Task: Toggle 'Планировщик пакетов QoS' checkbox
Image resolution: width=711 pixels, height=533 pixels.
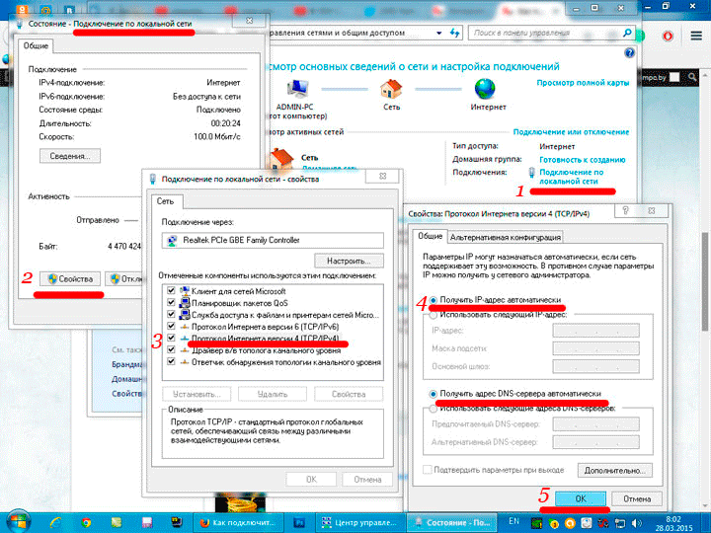Action: coord(171,302)
